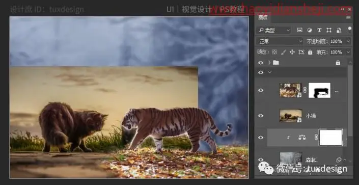Lock transparent pixels icon
359x185 pixels.
[x=274, y=52]
